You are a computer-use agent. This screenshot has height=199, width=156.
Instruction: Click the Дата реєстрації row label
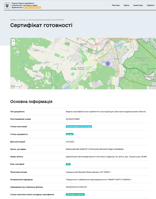18,142
